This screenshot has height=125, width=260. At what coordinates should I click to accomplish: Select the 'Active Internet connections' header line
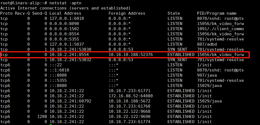pos(65,8)
